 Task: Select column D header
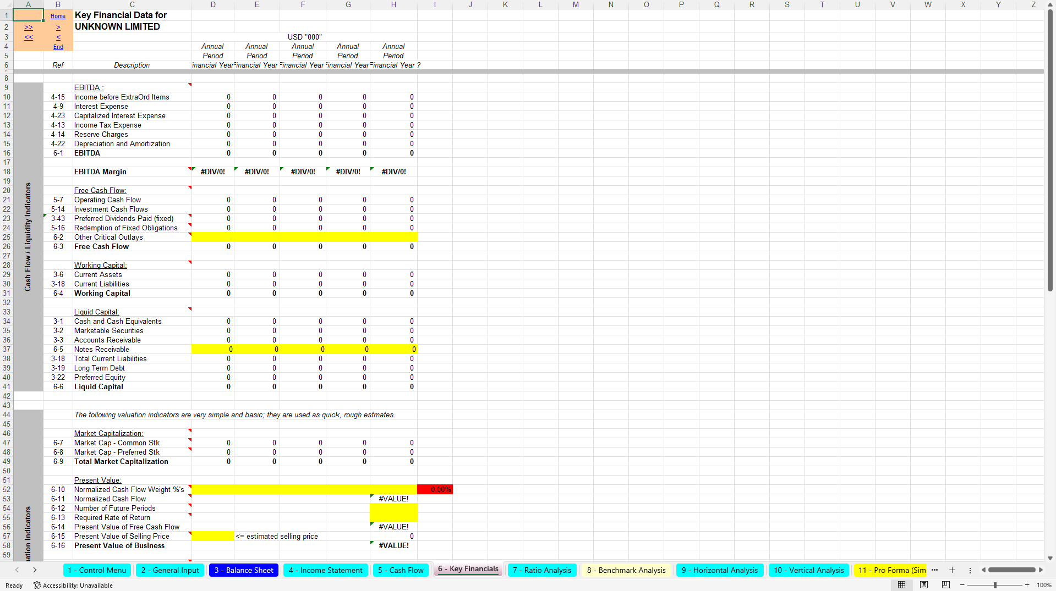point(213,4)
